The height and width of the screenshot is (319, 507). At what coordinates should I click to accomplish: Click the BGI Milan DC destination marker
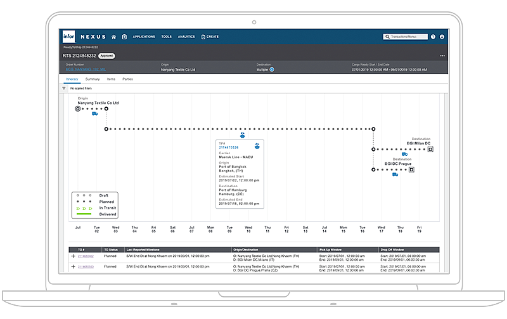click(x=430, y=150)
